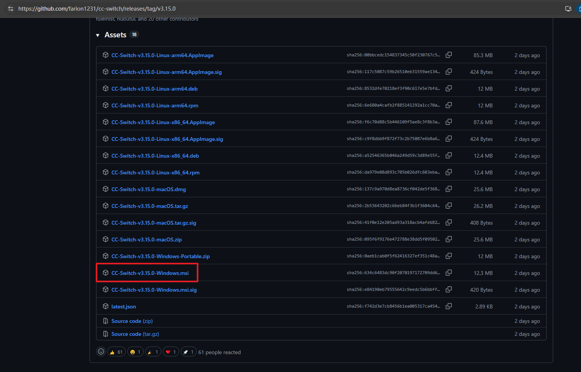Toggle the rocket reaction
581x372 pixels.
click(x=189, y=352)
